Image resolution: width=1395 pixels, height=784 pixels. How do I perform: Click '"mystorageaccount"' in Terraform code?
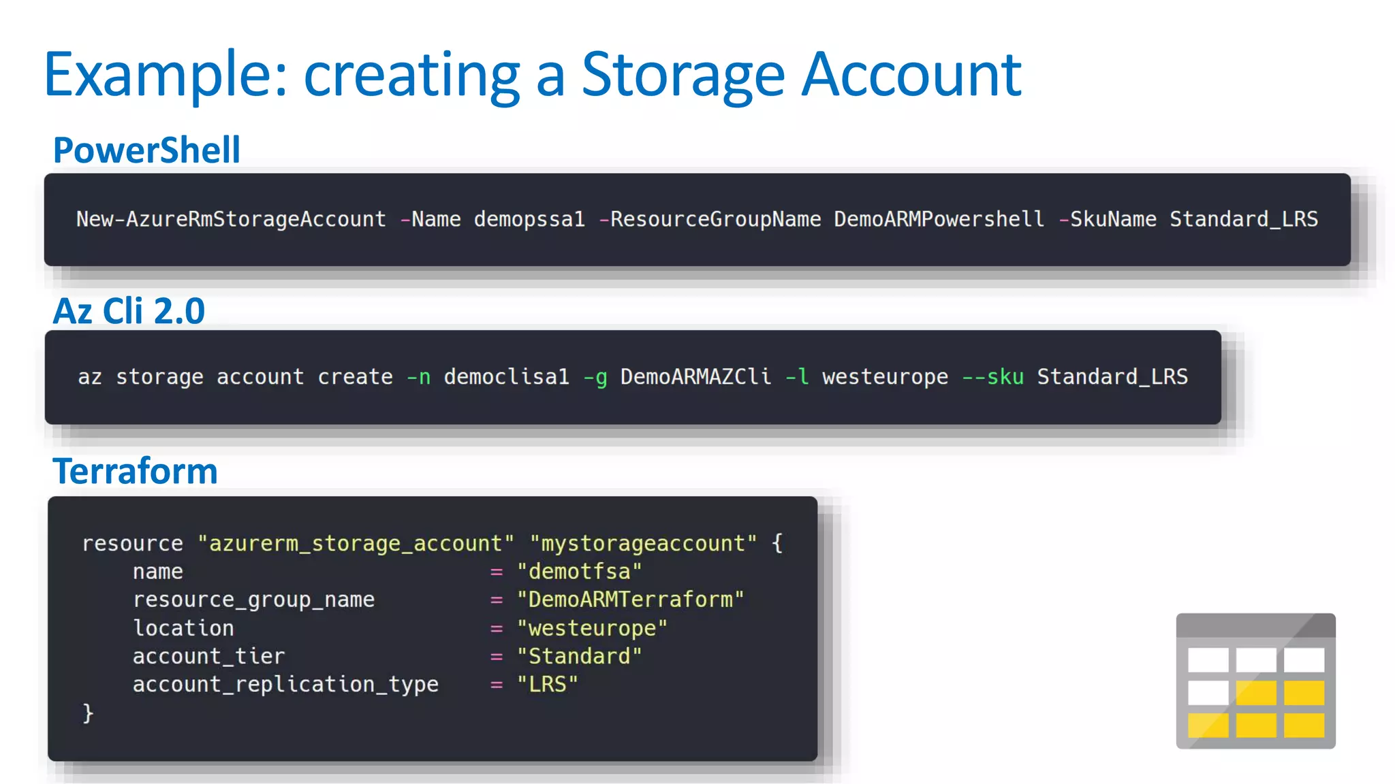[644, 544]
